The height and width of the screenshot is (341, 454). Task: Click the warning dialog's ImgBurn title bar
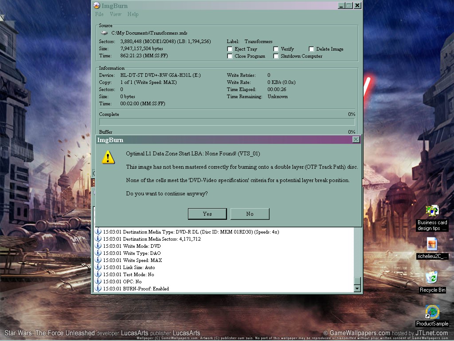pyautogui.click(x=228, y=140)
